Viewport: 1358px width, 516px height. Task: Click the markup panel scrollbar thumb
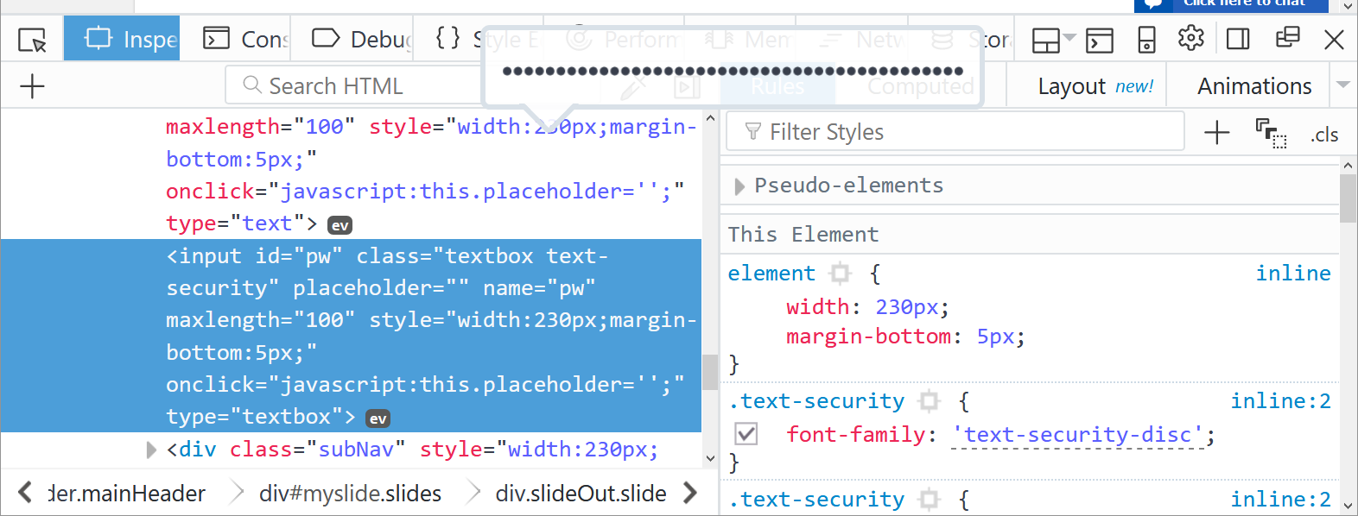(x=710, y=372)
